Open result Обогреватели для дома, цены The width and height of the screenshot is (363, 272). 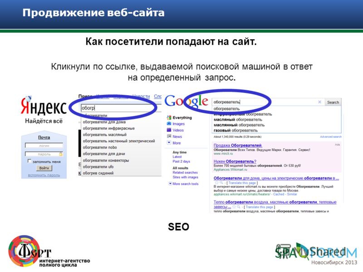[276, 178]
